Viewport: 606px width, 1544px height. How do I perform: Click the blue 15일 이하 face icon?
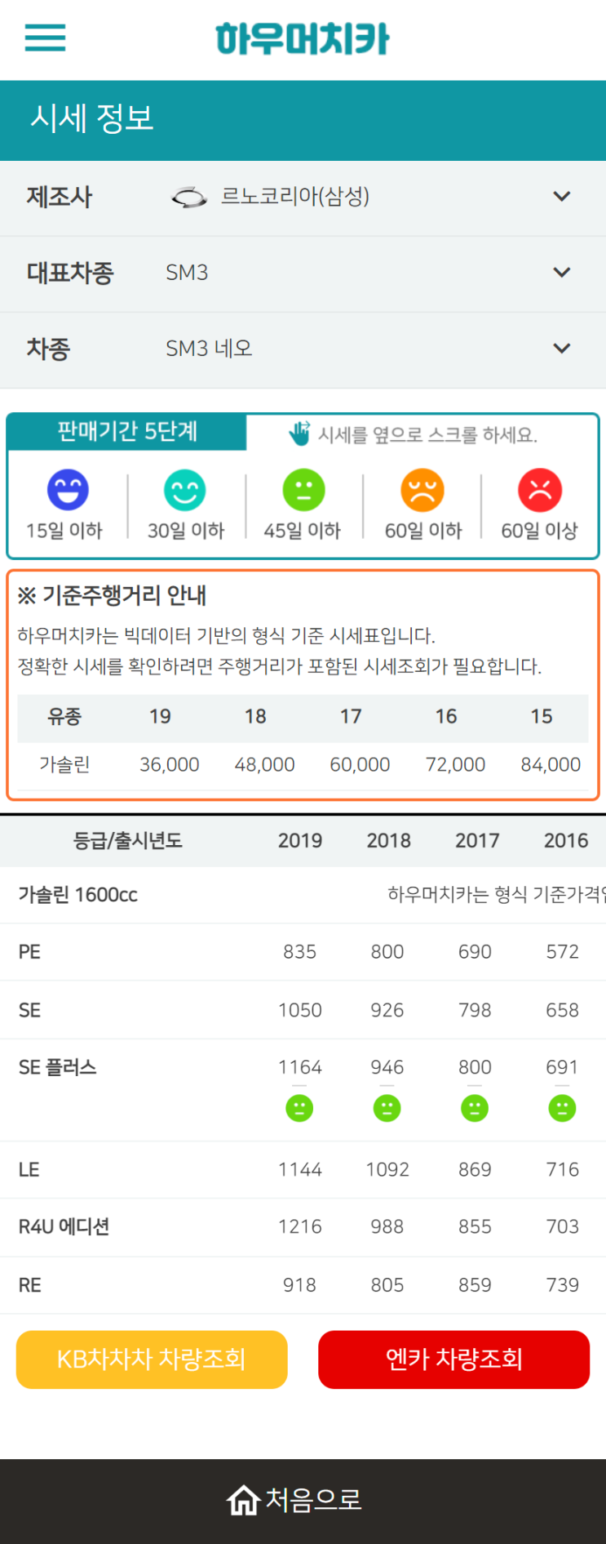[68, 490]
